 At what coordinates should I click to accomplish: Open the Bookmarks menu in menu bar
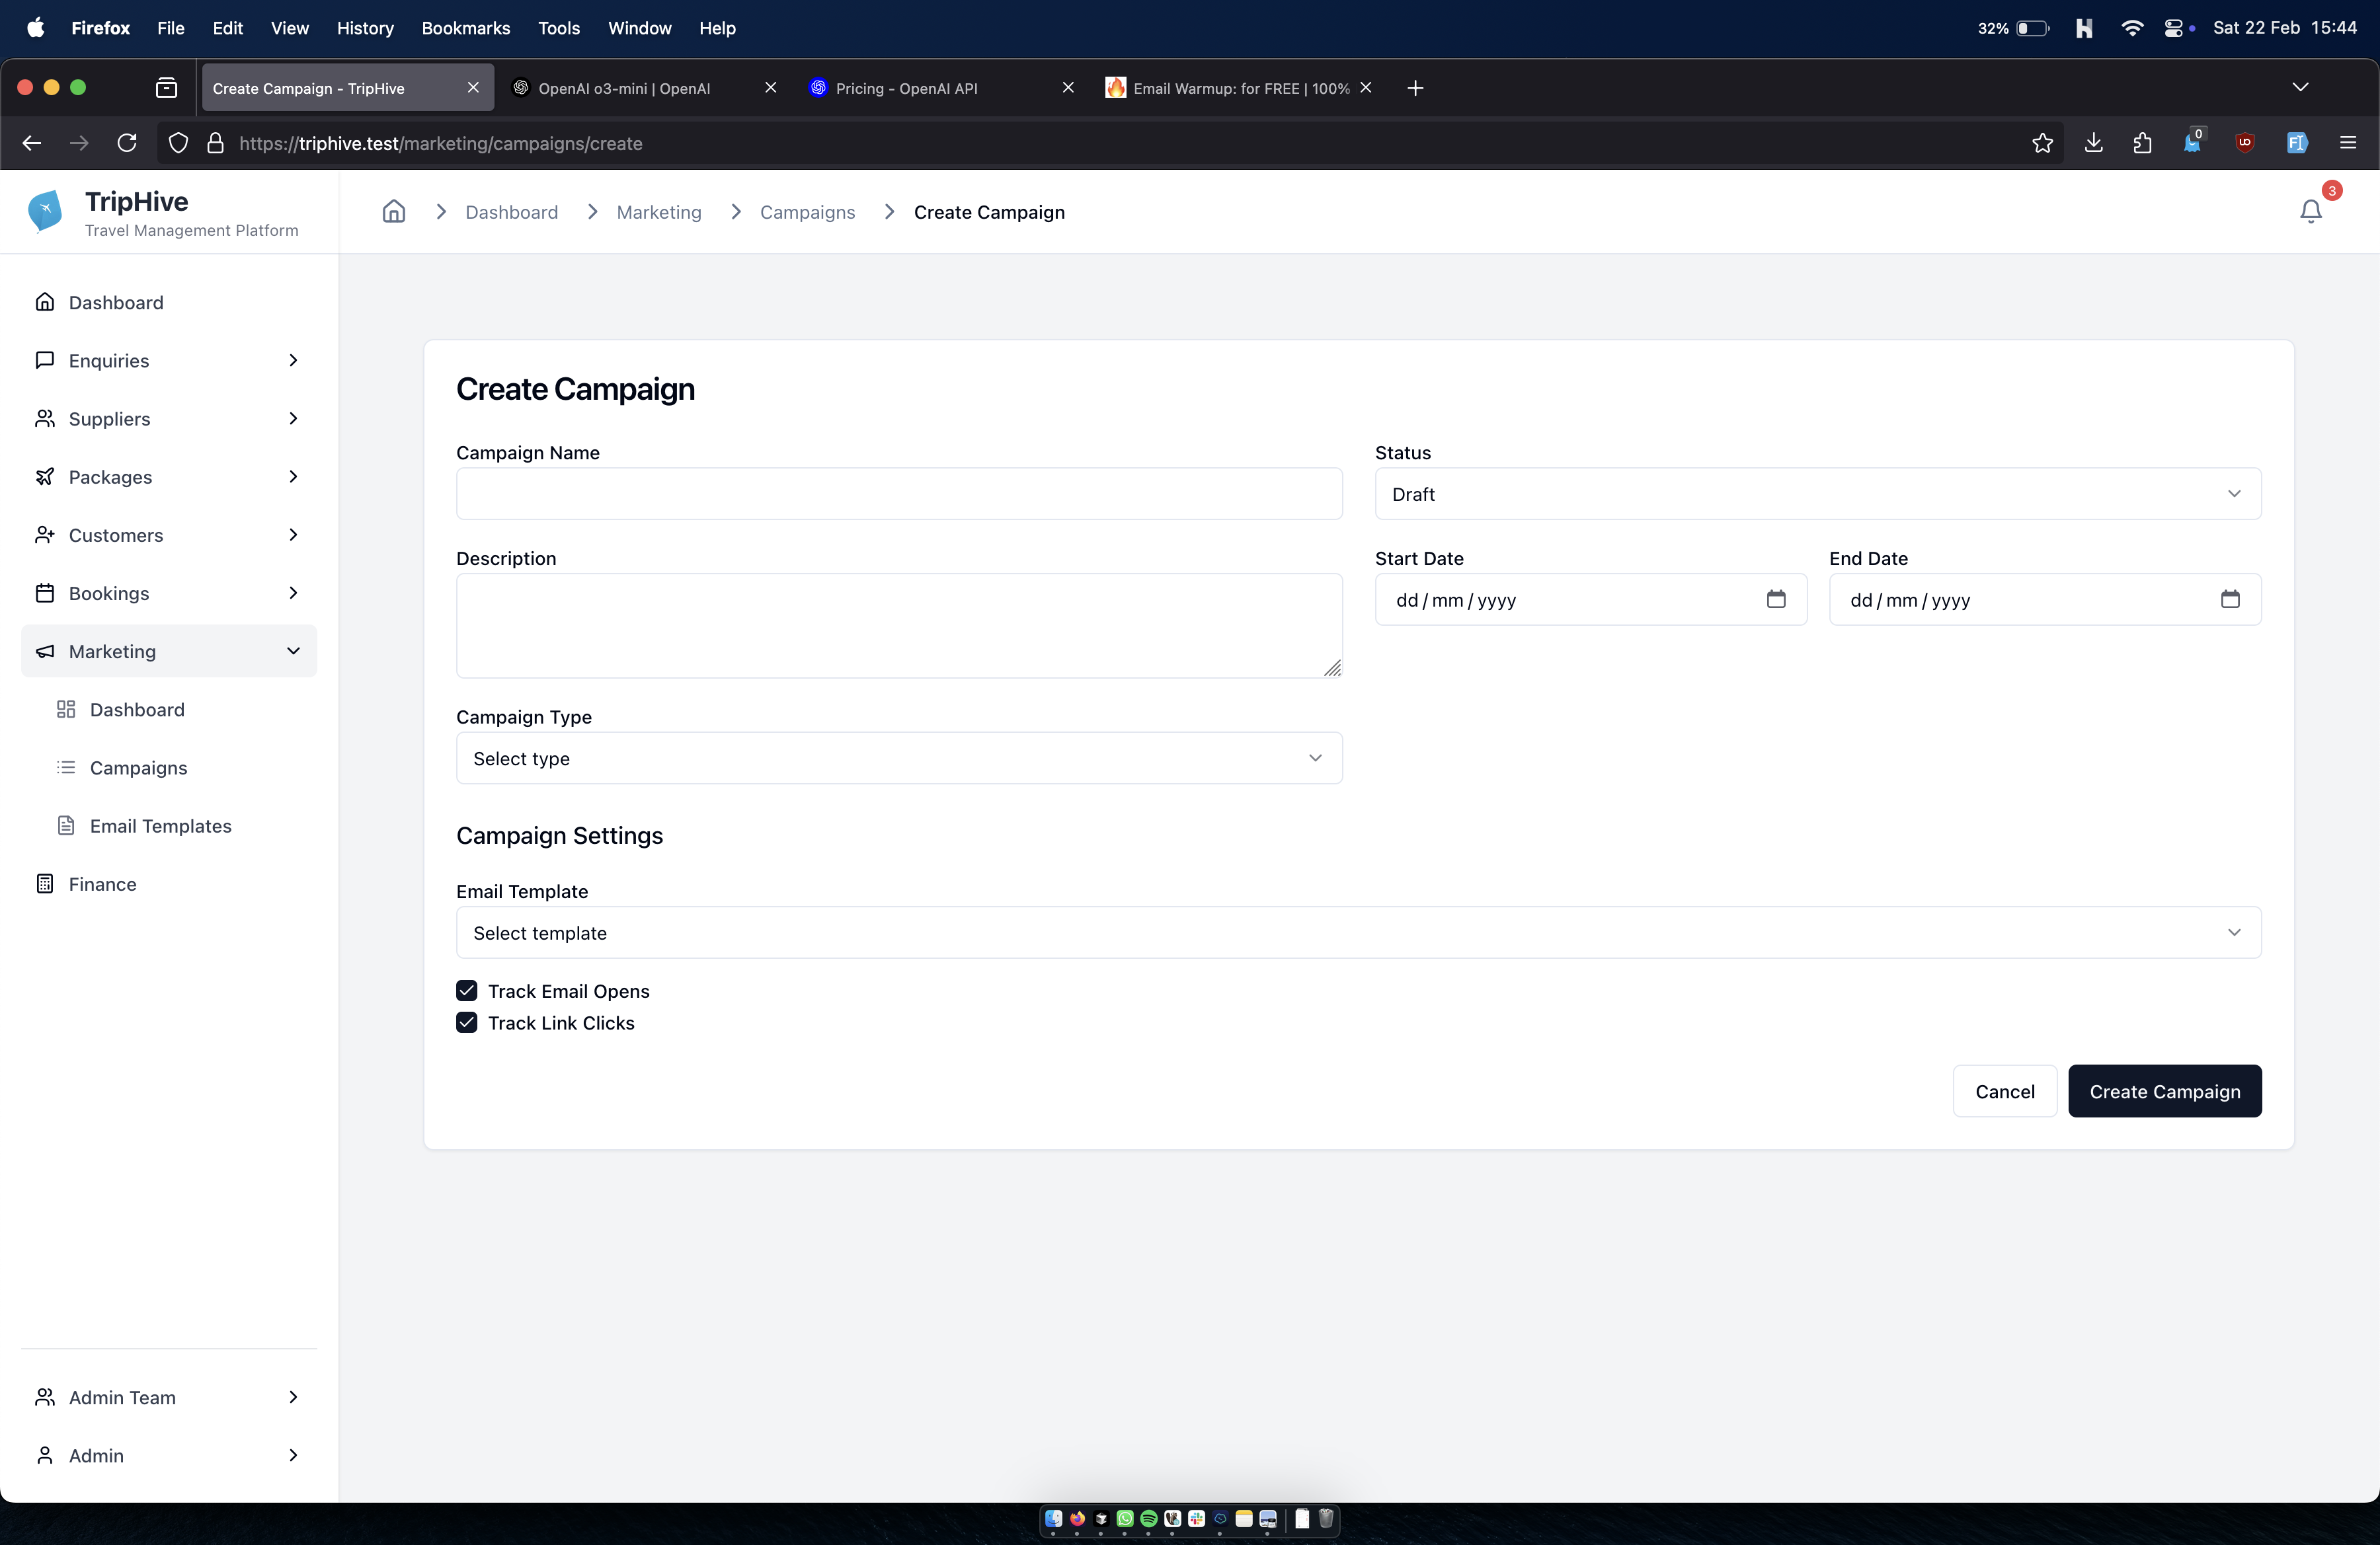click(466, 28)
